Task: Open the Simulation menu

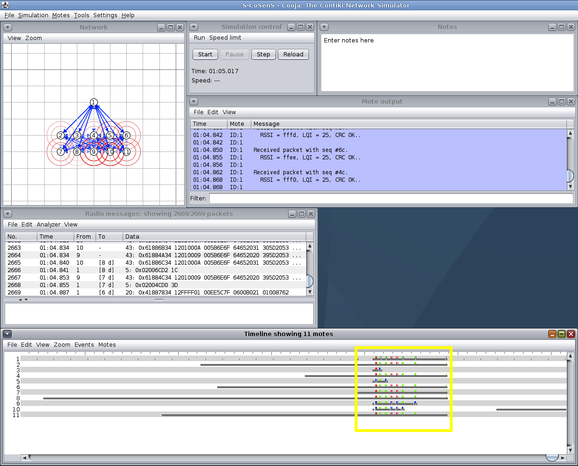Action: 33,15
